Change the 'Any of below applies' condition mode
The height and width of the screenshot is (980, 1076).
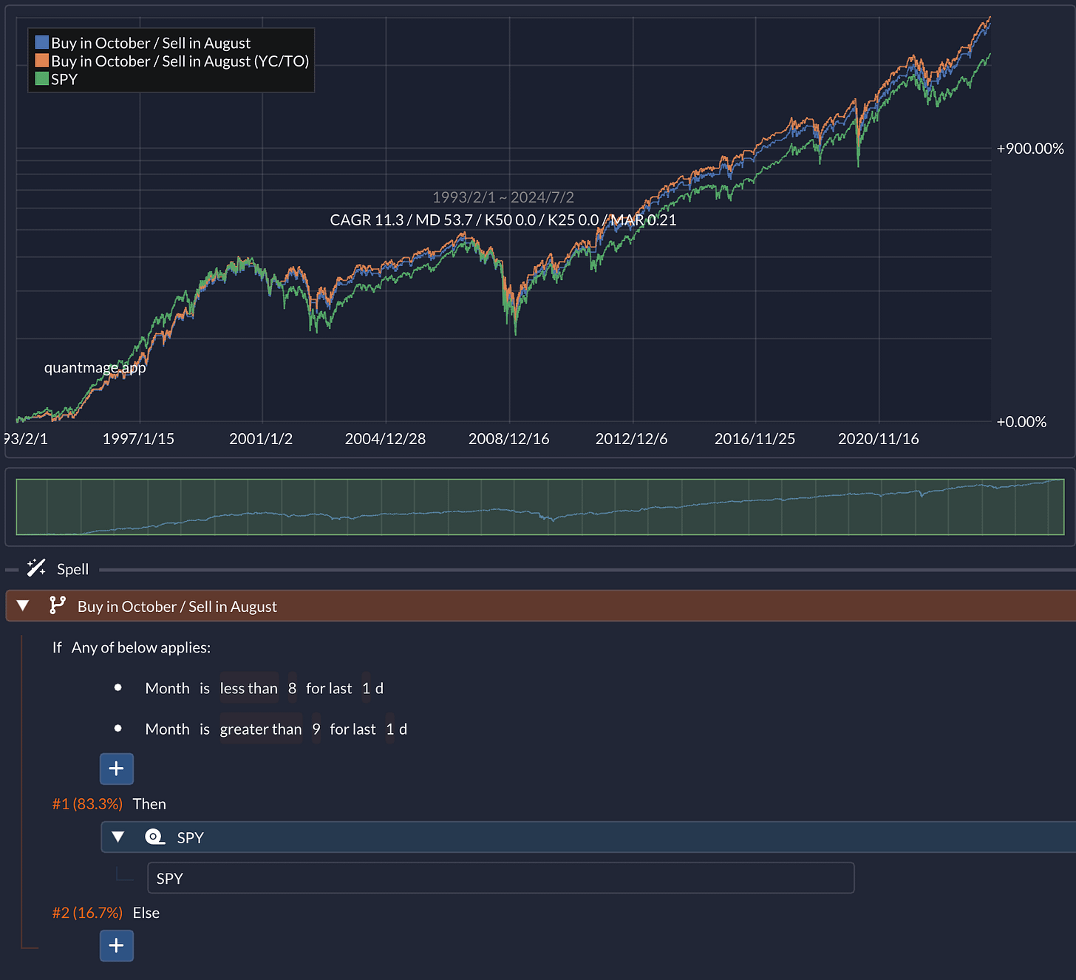[x=141, y=647]
